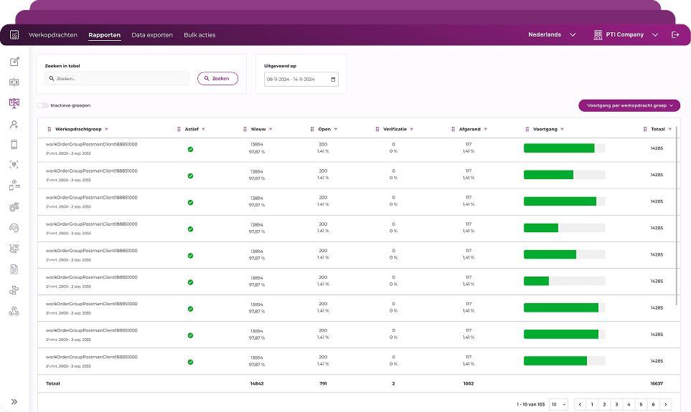Click the calendar icon in date field
This screenshot has width=691, height=412.
pyautogui.click(x=333, y=80)
